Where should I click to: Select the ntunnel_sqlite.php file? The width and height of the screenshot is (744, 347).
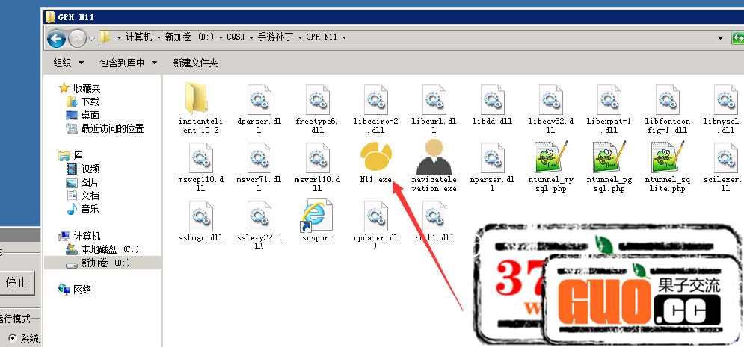pyautogui.click(x=667, y=158)
